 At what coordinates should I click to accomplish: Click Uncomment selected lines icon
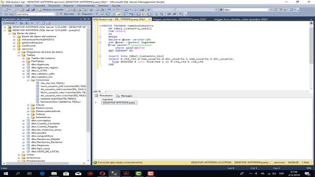pos(161,14)
